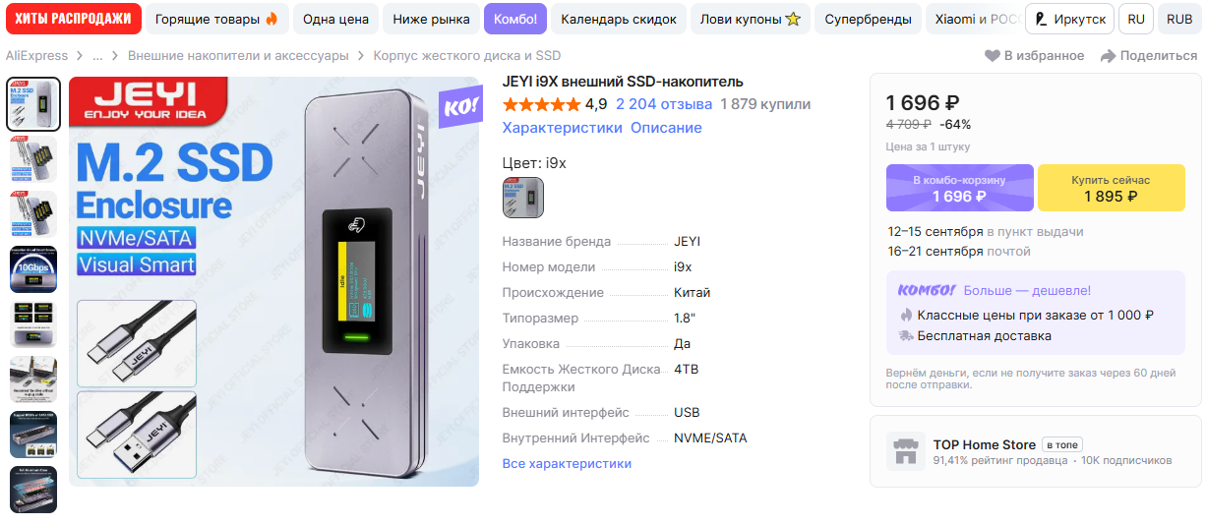
Task: Expand the breadcrumb ellipsis after AliExpress
Action: [97, 56]
